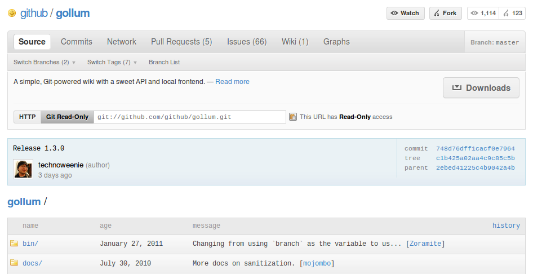
Task: Click the history link in table header
Action: pos(506,226)
